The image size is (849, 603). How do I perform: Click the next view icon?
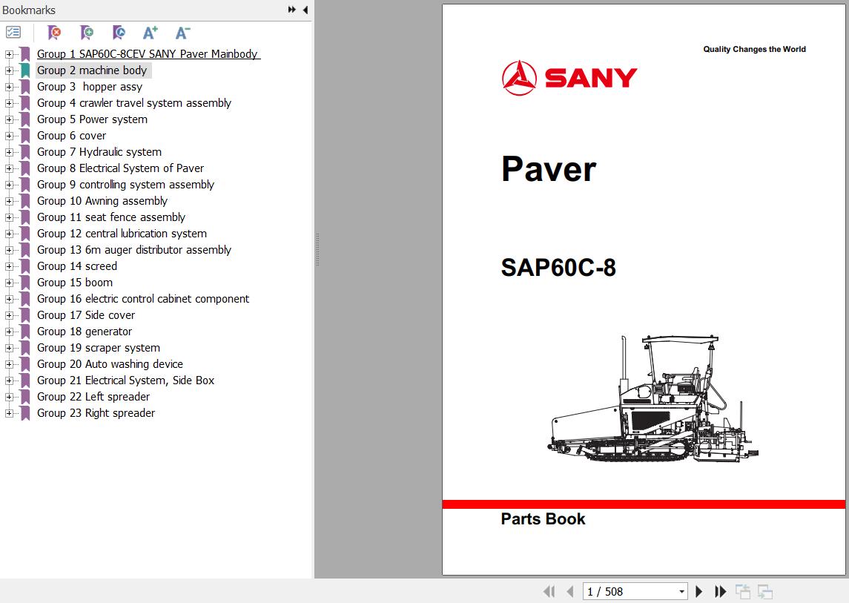765,592
